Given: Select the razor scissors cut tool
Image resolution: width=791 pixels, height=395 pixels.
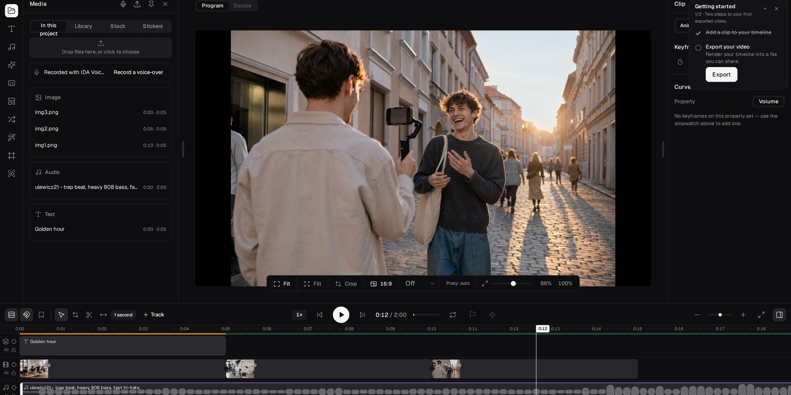Looking at the screenshot, I should [89, 315].
